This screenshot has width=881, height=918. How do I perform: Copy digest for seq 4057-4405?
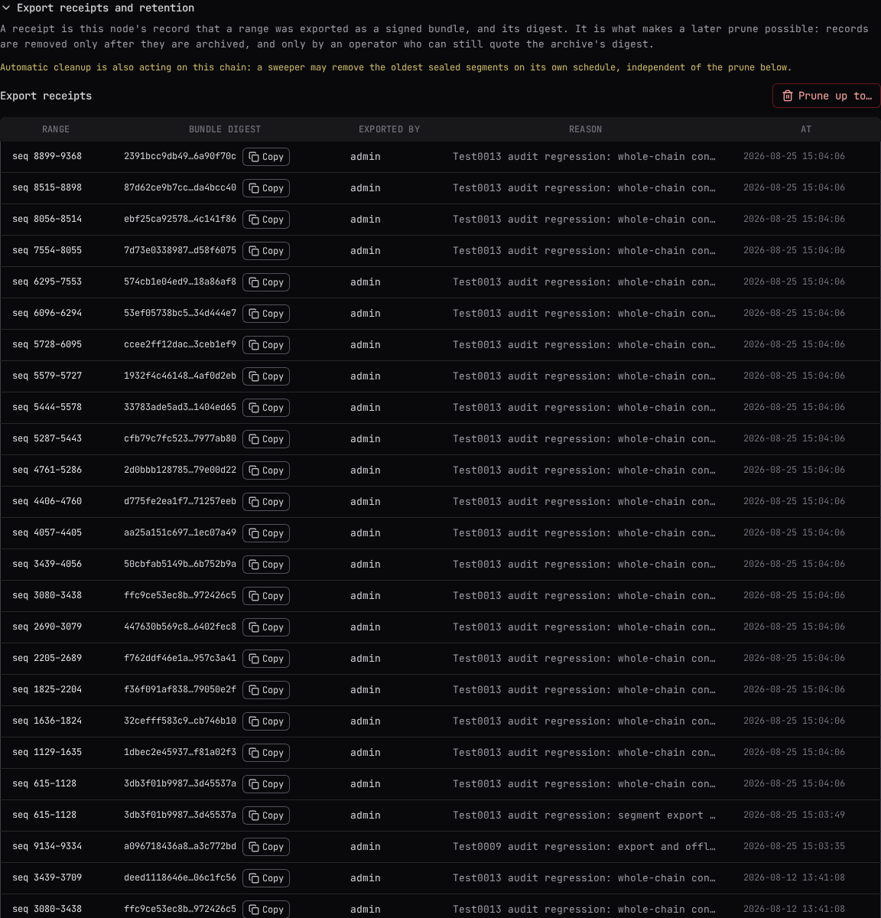[266, 533]
